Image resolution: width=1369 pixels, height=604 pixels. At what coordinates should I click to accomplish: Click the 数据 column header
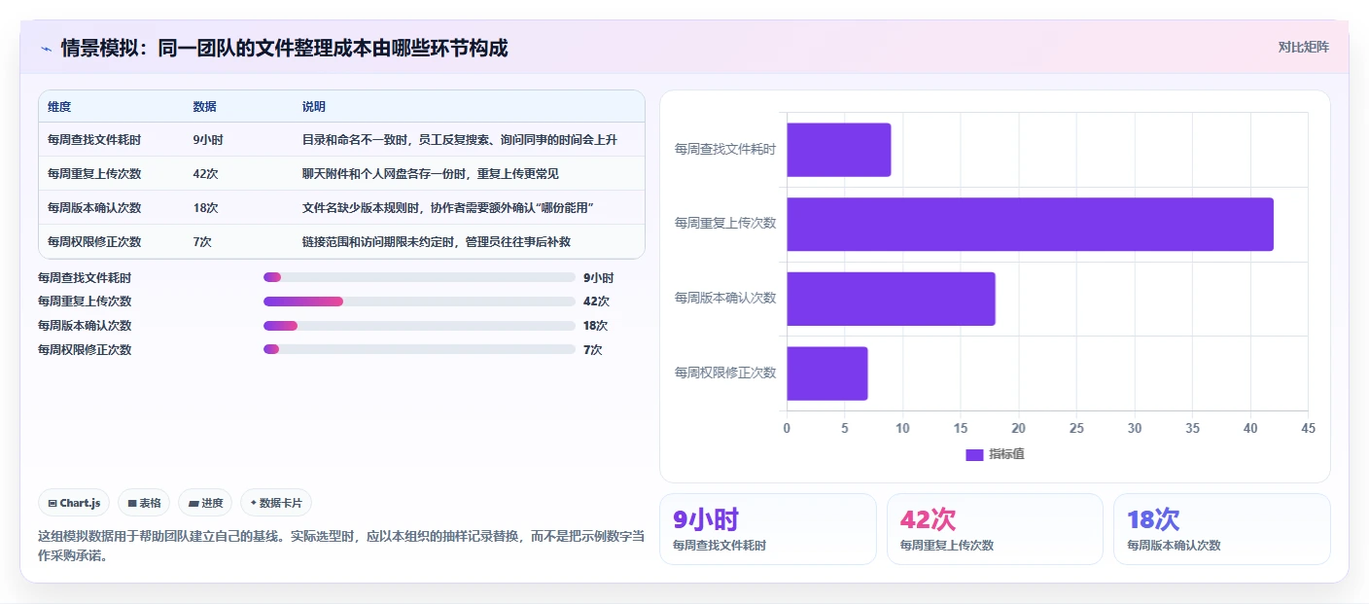point(205,106)
